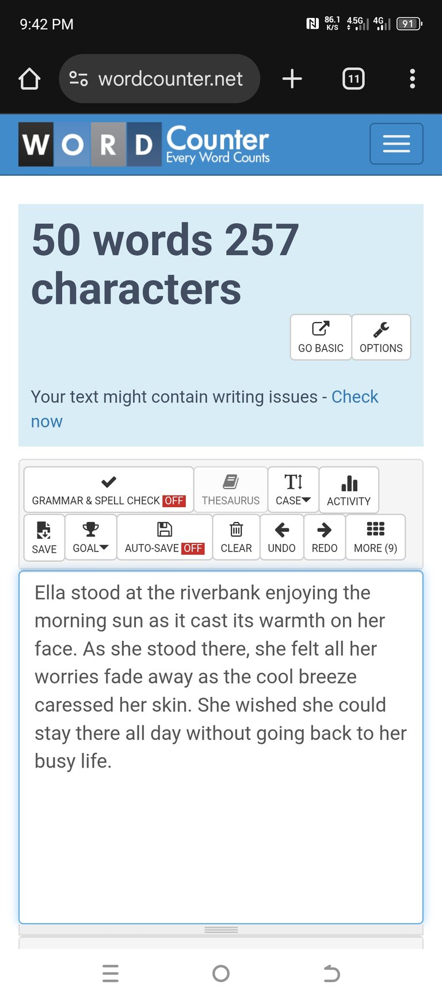The image size is (442, 998).
Task: Open the Goal dropdown menu
Action: pyautogui.click(x=91, y=537)
